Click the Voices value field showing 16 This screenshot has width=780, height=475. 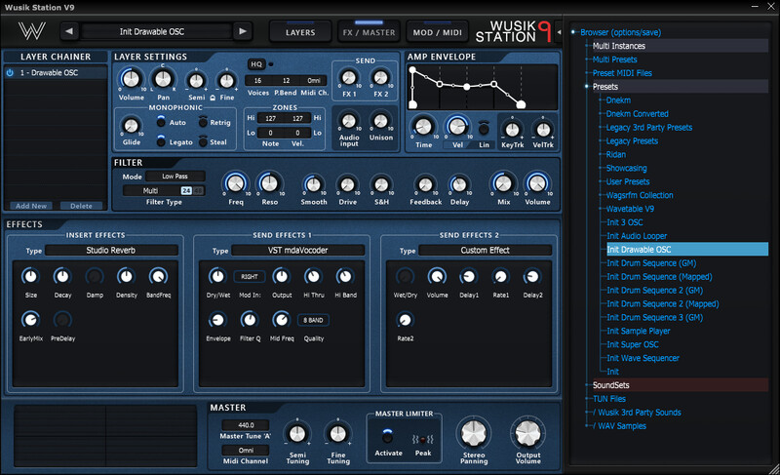click(x=257, y=81)
